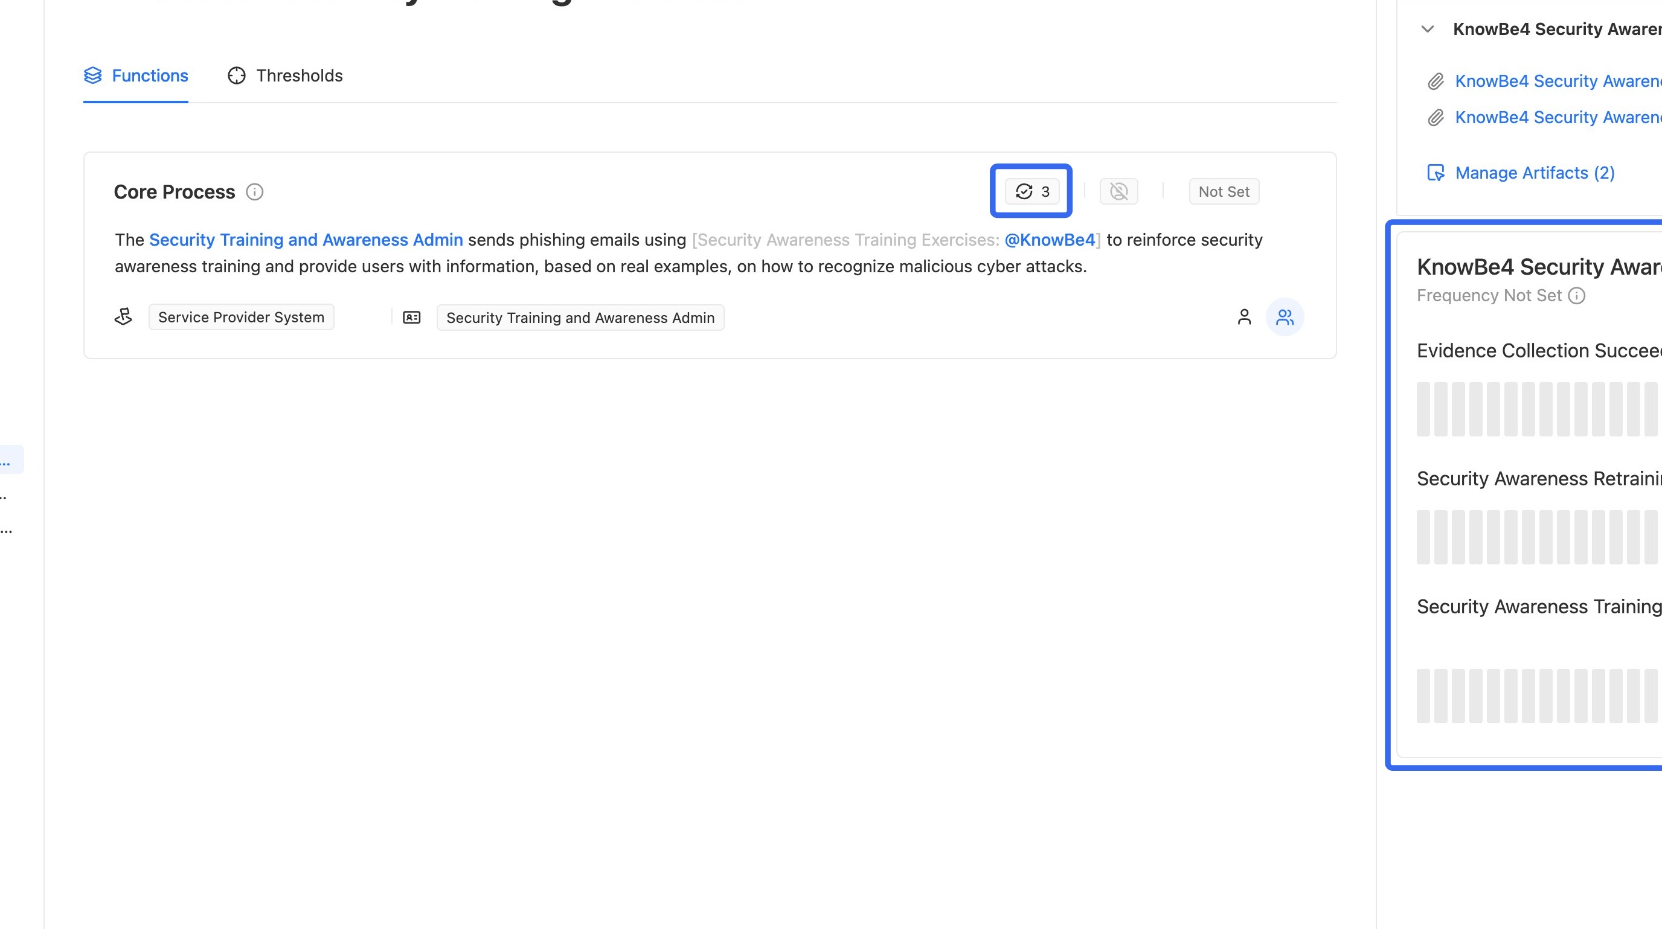1662x929 pixels.
Task: Open Manage Artifacts (2)
Action: (x=1535, y=173)
